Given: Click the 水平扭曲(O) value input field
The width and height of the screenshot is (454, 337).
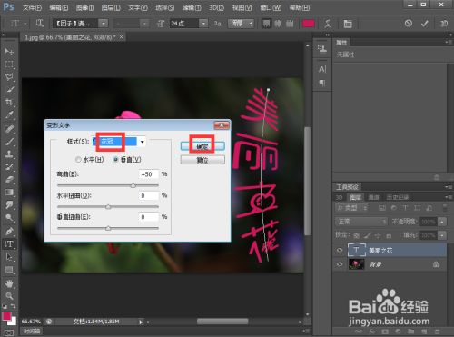Looking at the screenshot, I should pyautogui.click(x=149, y=195).
